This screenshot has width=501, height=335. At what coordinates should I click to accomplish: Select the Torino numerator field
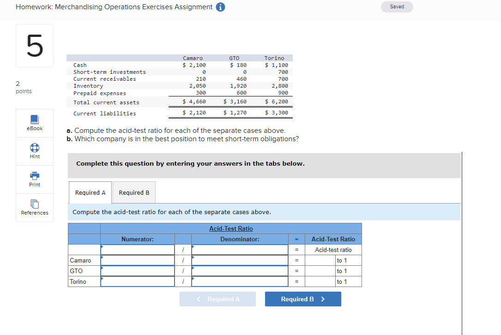pos(138,281)
